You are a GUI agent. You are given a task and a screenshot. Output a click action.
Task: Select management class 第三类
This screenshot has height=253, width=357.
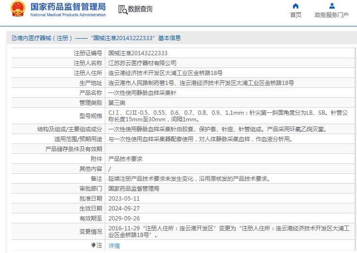[x=117, y=102]
